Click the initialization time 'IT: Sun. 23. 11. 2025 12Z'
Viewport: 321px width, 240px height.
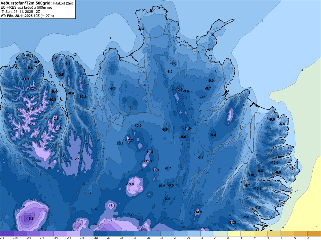[x=20, y=12]
